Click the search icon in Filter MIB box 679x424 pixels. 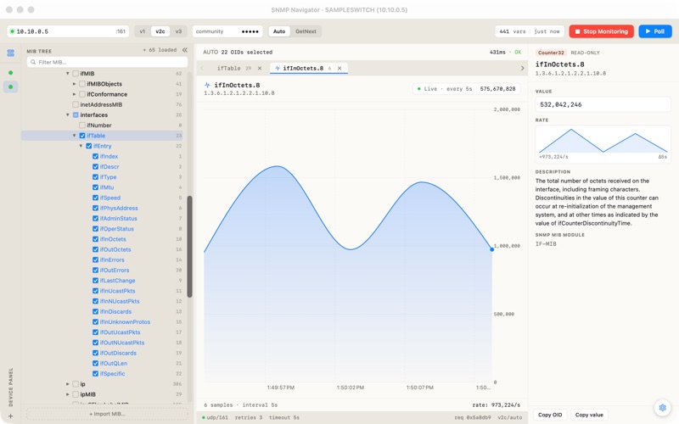click(x=33, y=62)
